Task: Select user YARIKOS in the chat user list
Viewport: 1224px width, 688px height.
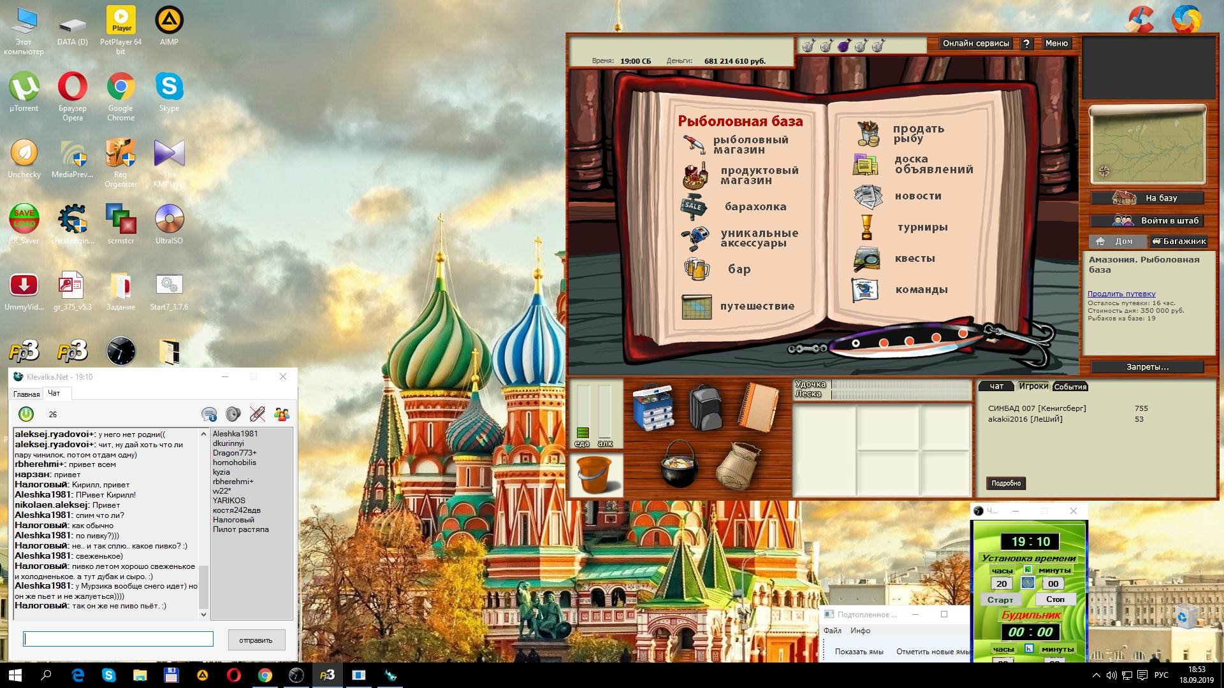Action: coord(229,501)
